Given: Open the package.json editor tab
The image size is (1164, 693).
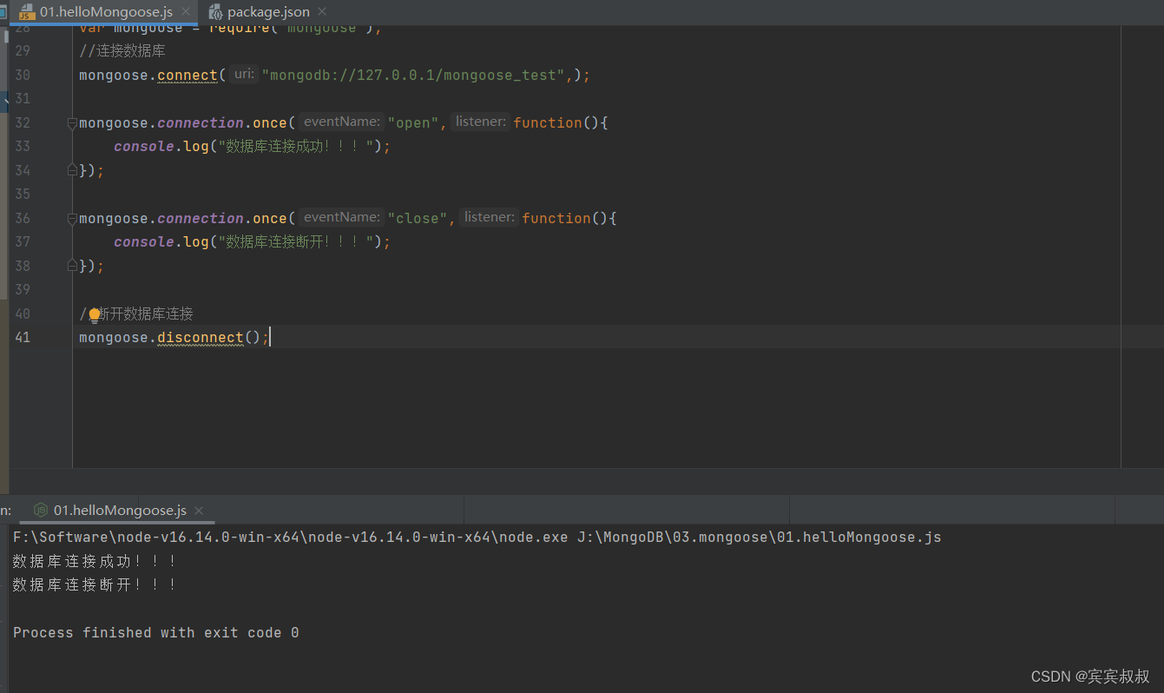Looking at the screenshot, I should (268, 12).
